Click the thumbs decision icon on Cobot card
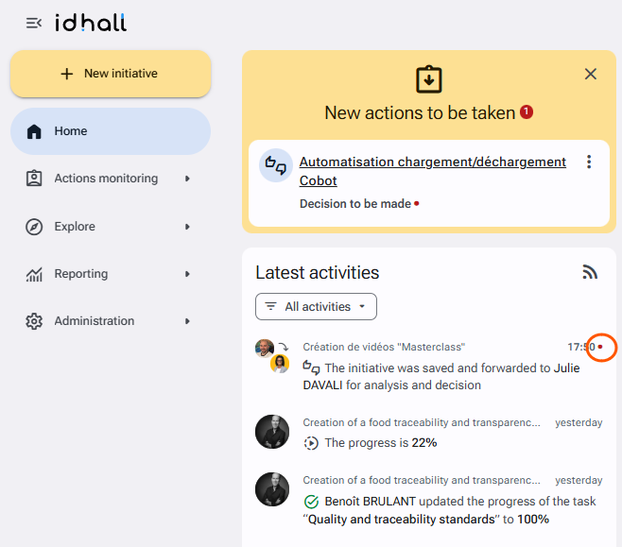 click(x=276, y=165)
